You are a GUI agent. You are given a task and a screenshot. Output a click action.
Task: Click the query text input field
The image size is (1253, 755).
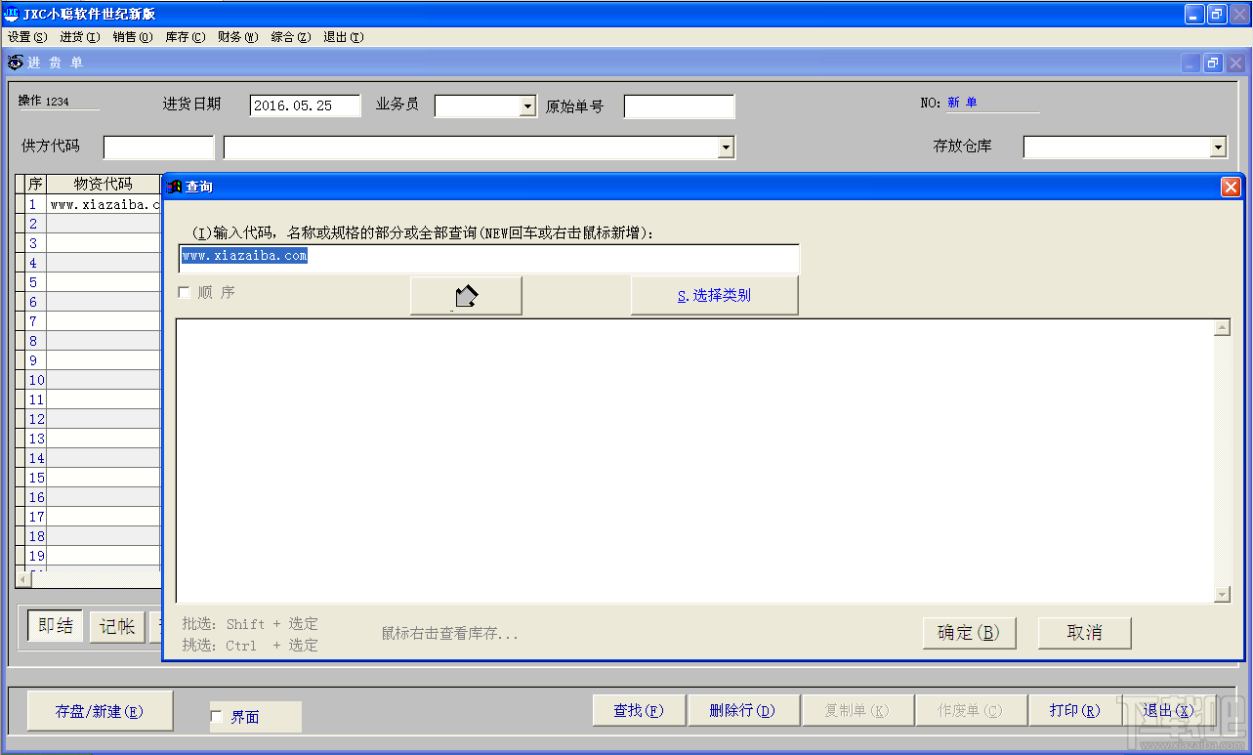(x=488, y=258)
